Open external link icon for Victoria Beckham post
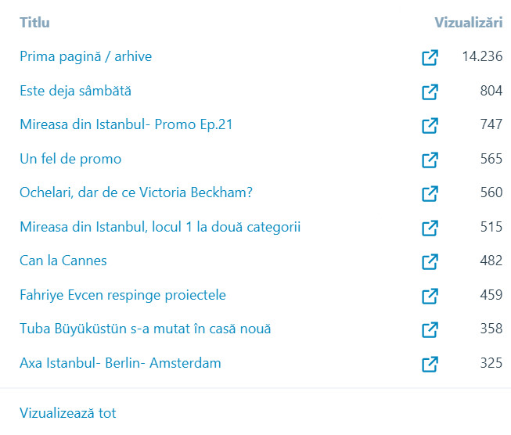511x435 pixels. [430, 193]
